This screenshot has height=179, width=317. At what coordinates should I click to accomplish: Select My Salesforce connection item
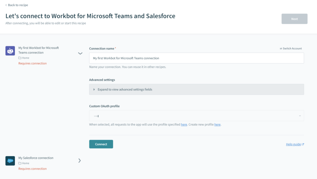point(36,158)
